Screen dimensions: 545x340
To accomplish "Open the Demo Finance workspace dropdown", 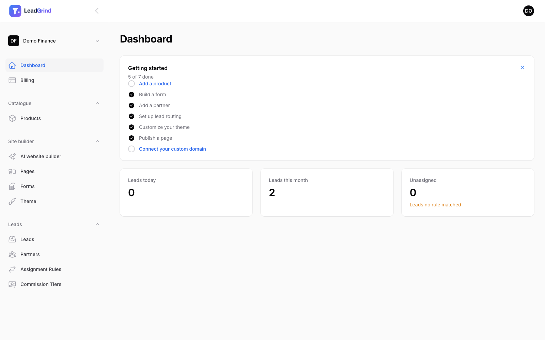I will pyautogui.click(x=54, y=41).
